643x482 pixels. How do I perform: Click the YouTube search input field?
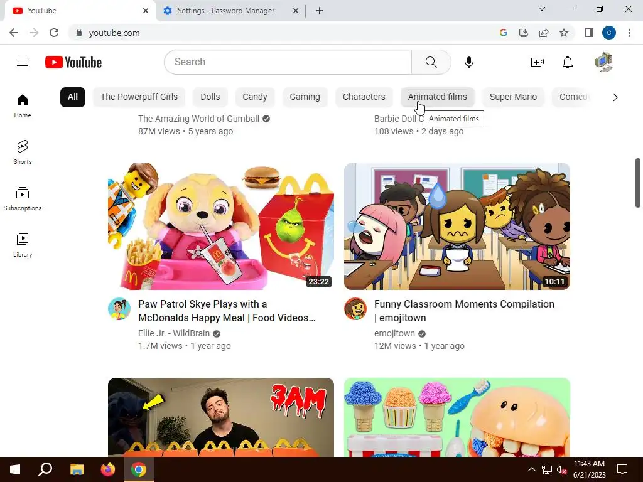(x=288, y=62)
